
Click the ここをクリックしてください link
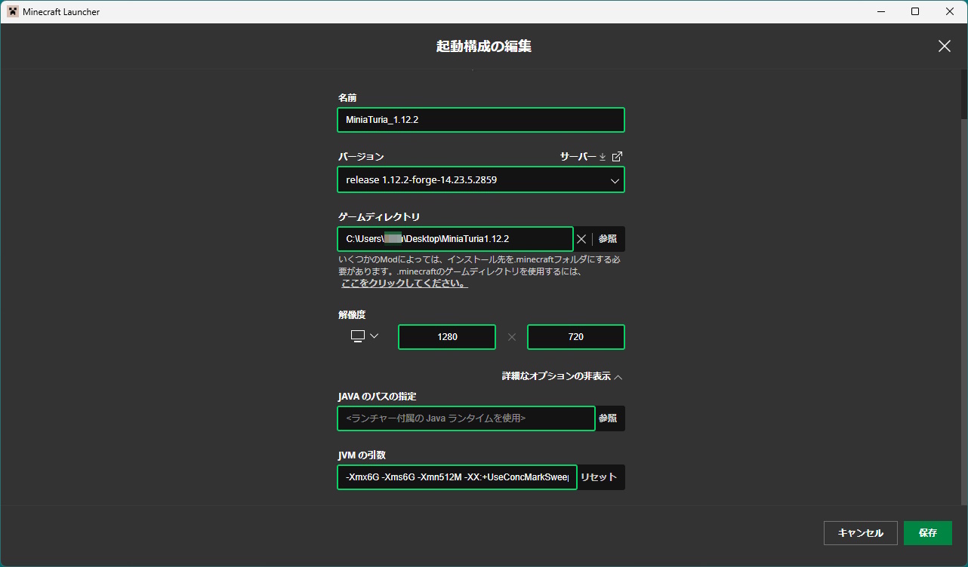pyautogui.click(x=404, y=284)
